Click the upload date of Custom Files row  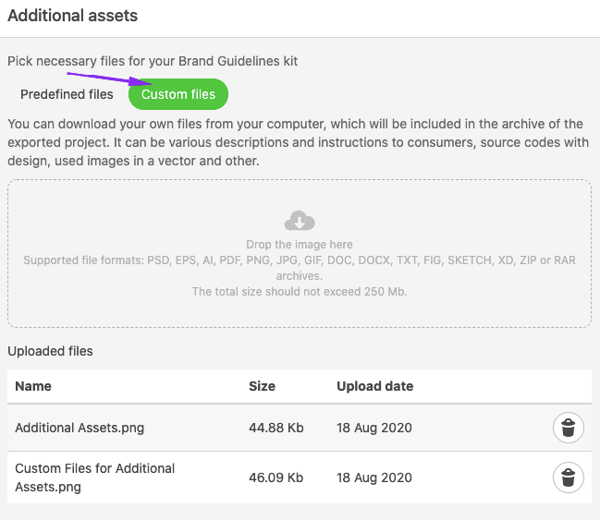click(x=374, y=478)
